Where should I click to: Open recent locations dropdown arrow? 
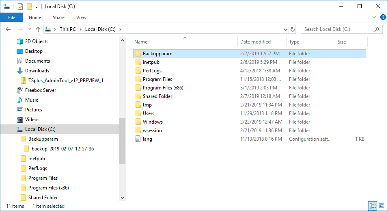point(30,29)
